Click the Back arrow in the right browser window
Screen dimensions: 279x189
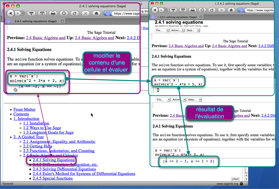pyautogui.click(x=155, y=10)
